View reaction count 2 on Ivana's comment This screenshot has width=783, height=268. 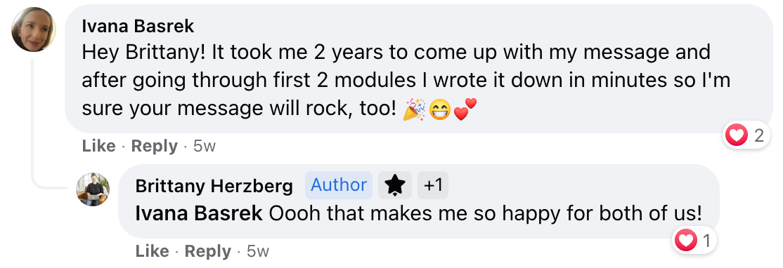pyautogui.click(x=759, y=135)
